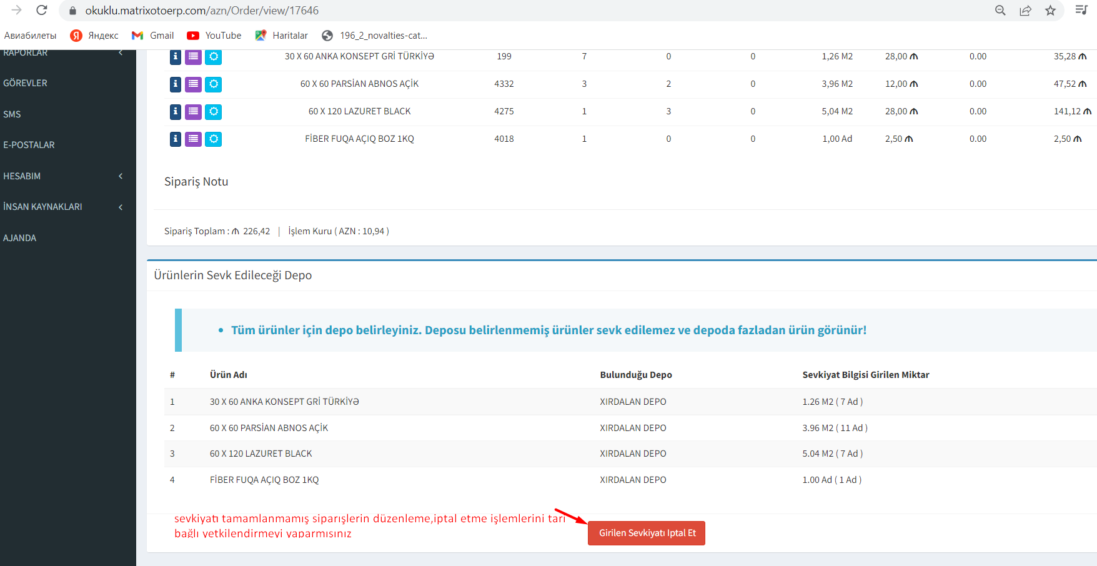The width and height of the screenshot is (1097, 566).
Task: Open AJANDA in the sidebar
Action: tap(20, 238)
